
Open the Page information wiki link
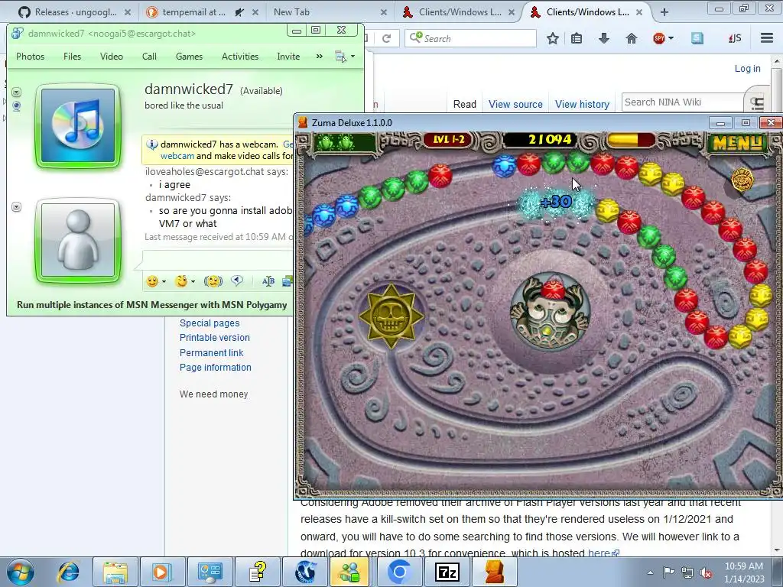215,368
